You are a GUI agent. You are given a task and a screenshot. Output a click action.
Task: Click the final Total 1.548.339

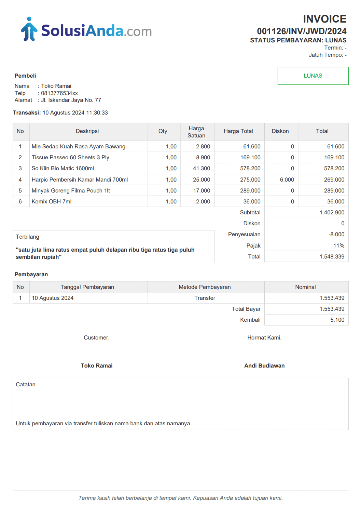332,257
